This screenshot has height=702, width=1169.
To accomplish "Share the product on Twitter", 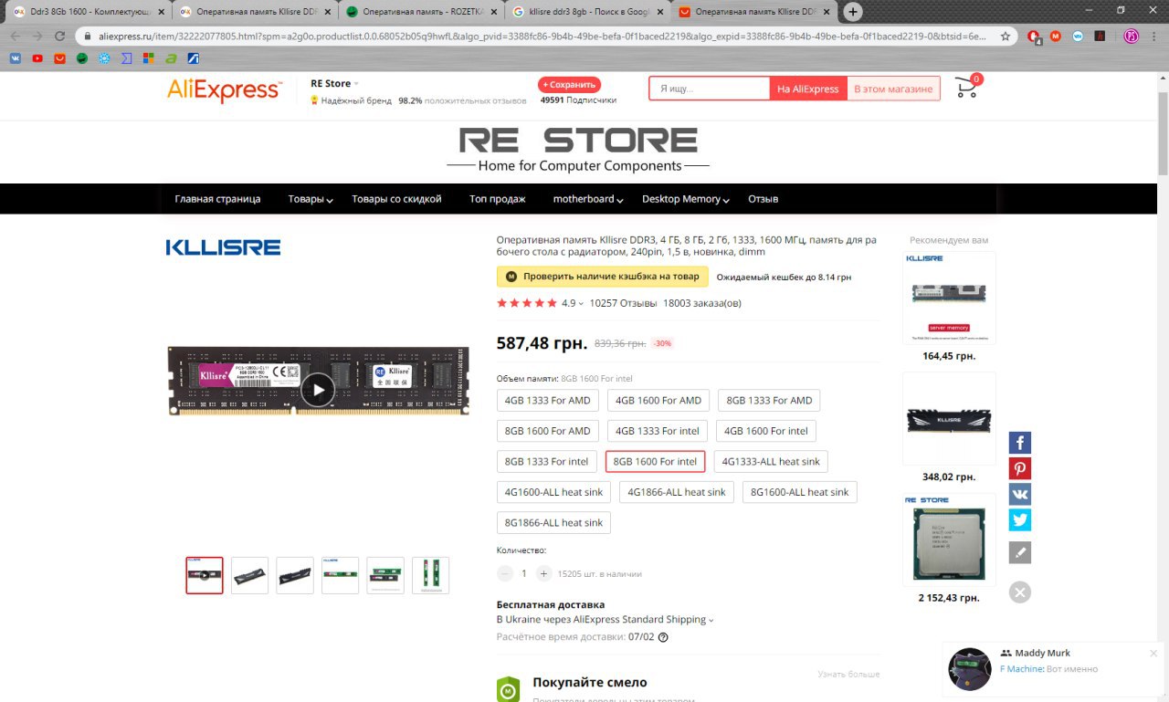I will pos(1020,519).
